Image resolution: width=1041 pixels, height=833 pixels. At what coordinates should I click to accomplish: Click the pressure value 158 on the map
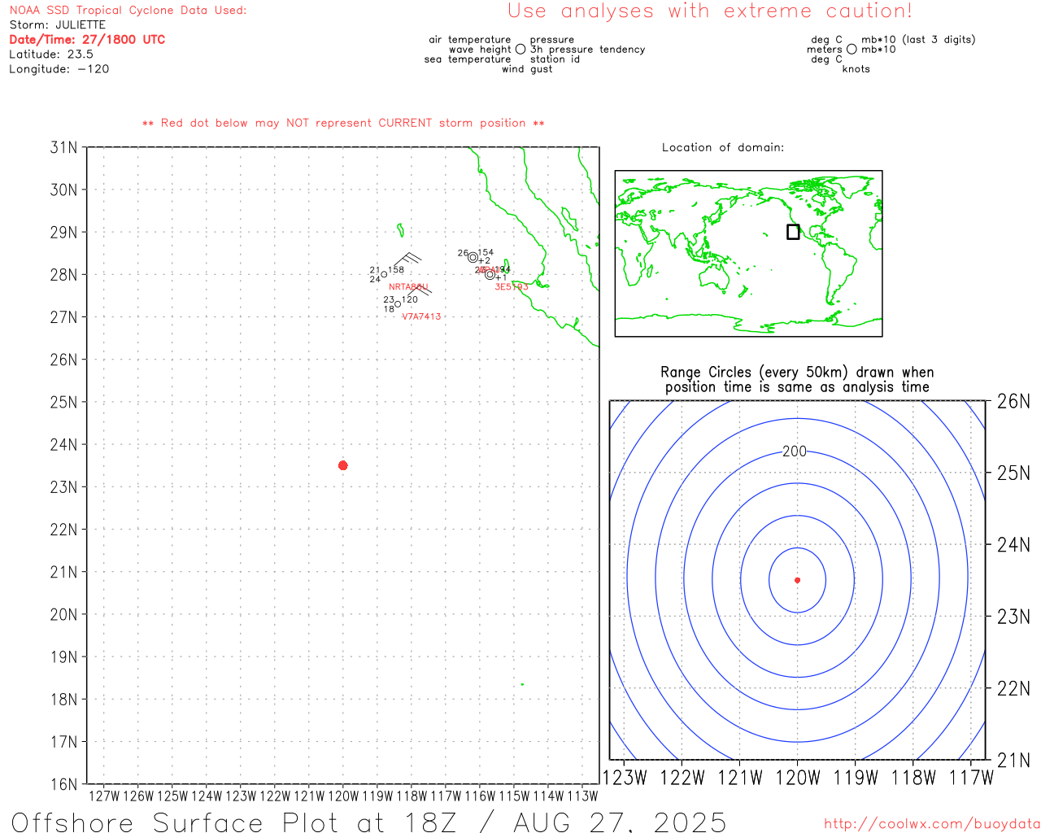396,269
